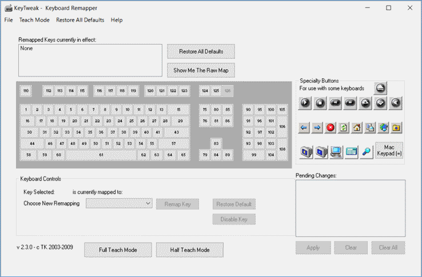The image size is (422, 277).
Task: Select the Favorites folder specialty button
Action: pos(396,127)
